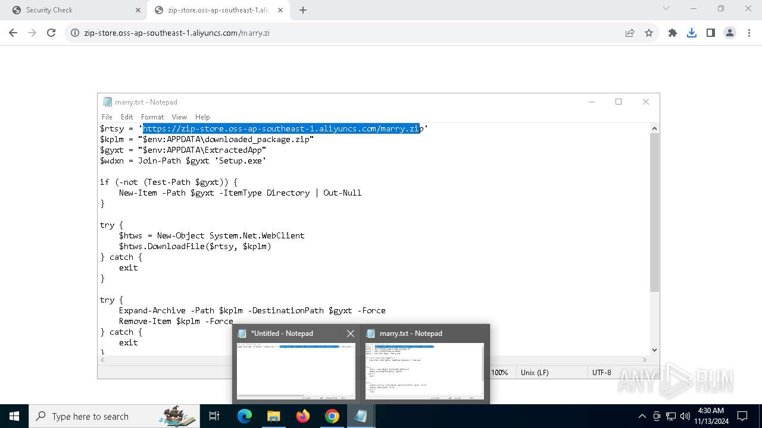Image resolution: width=762 pixels, height=428 pixels.
Task: Click the horizontal scroll right arrow
Action: (645, 360)
